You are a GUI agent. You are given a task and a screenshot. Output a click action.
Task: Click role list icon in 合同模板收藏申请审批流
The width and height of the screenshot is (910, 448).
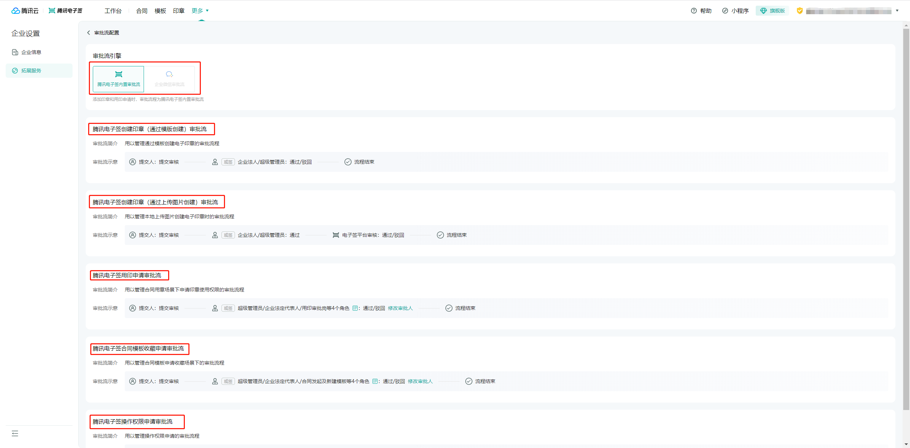[375, 381]
